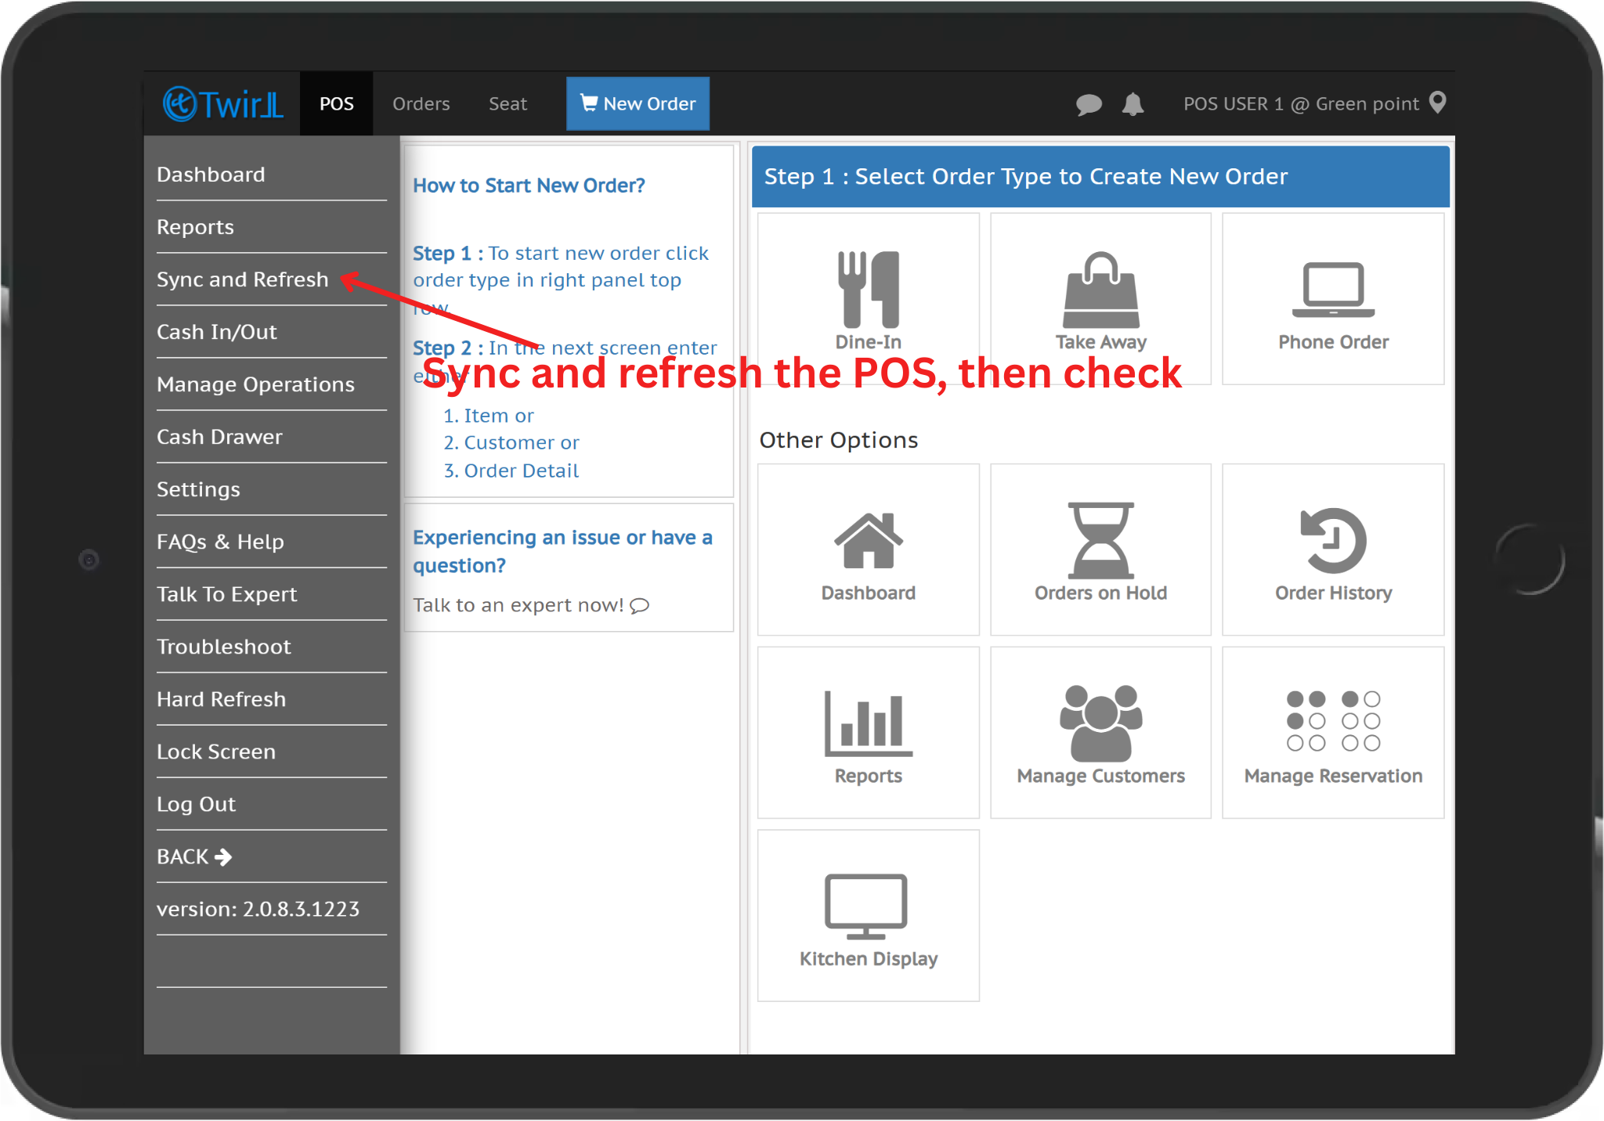Click the chat bubble icon in header

click(x=1088, y=104)
